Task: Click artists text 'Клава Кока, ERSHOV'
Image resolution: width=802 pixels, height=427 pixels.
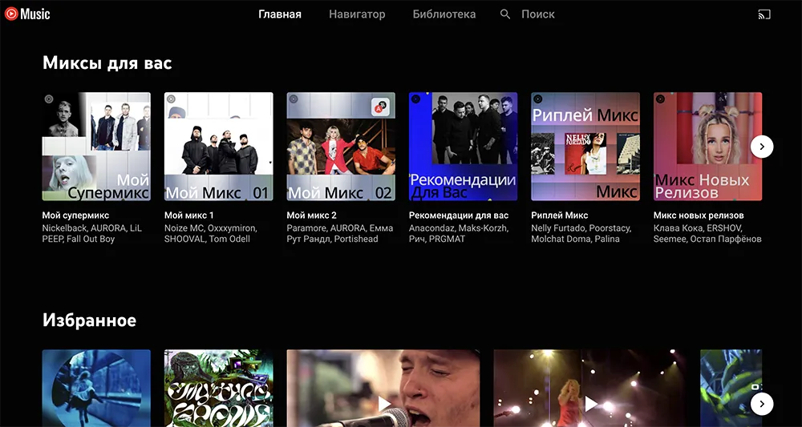Action: point(699,228)
